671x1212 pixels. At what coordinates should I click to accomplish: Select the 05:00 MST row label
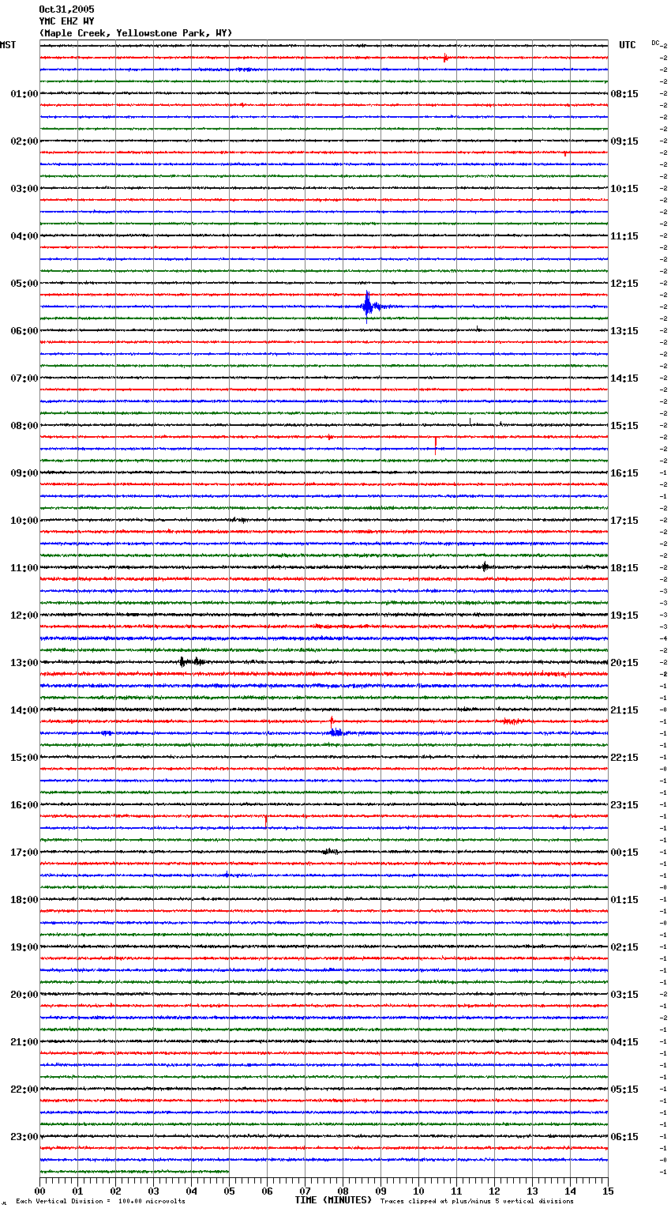(24, 284)
